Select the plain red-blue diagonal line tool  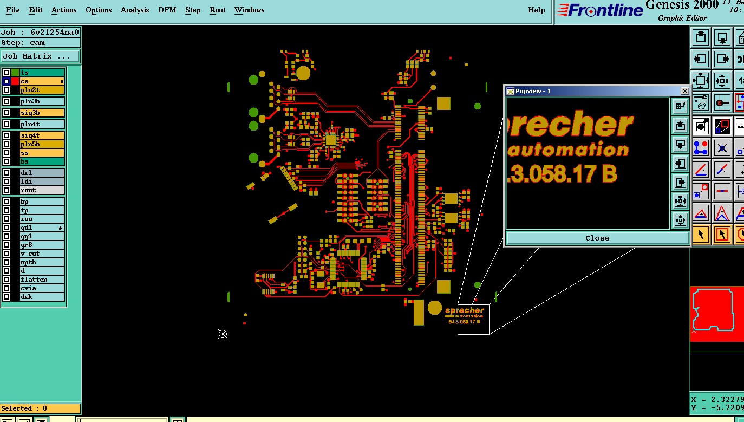[722, 170]
